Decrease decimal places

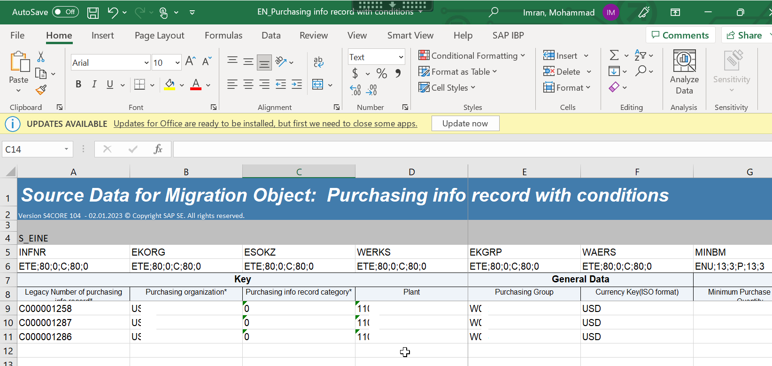(371, 90)
